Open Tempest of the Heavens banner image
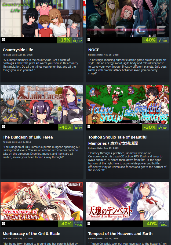 pos(128,201)
